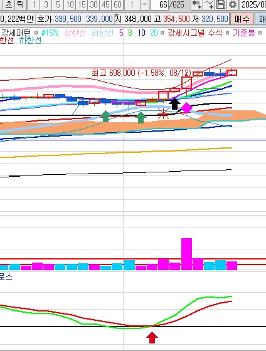Click high price 354,500
This screenshot has height=351, width=266.
coord(176,19)
